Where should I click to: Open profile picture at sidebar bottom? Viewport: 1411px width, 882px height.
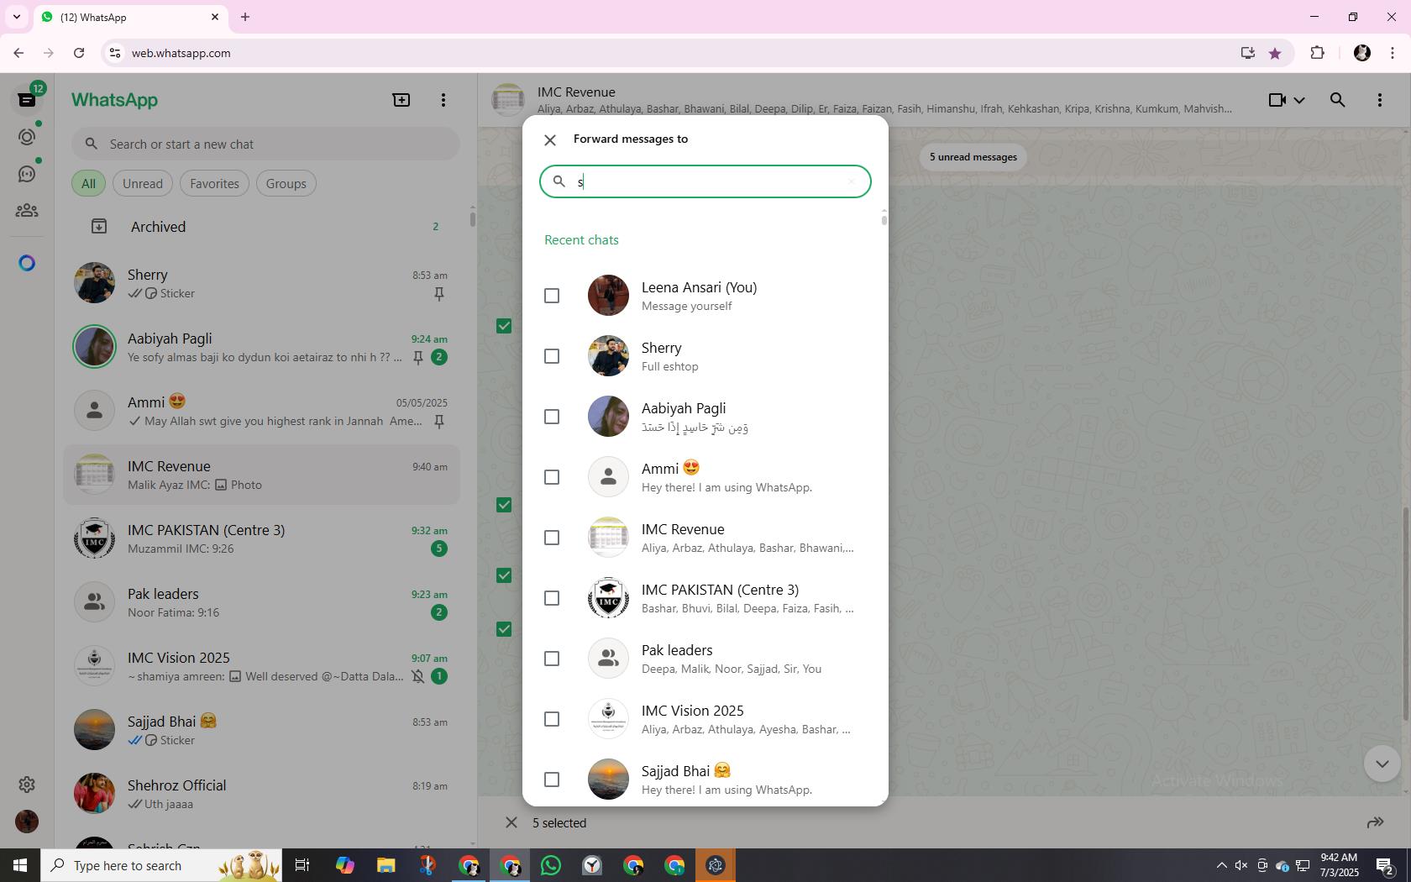pyautogui.click(x=27, y=822)
